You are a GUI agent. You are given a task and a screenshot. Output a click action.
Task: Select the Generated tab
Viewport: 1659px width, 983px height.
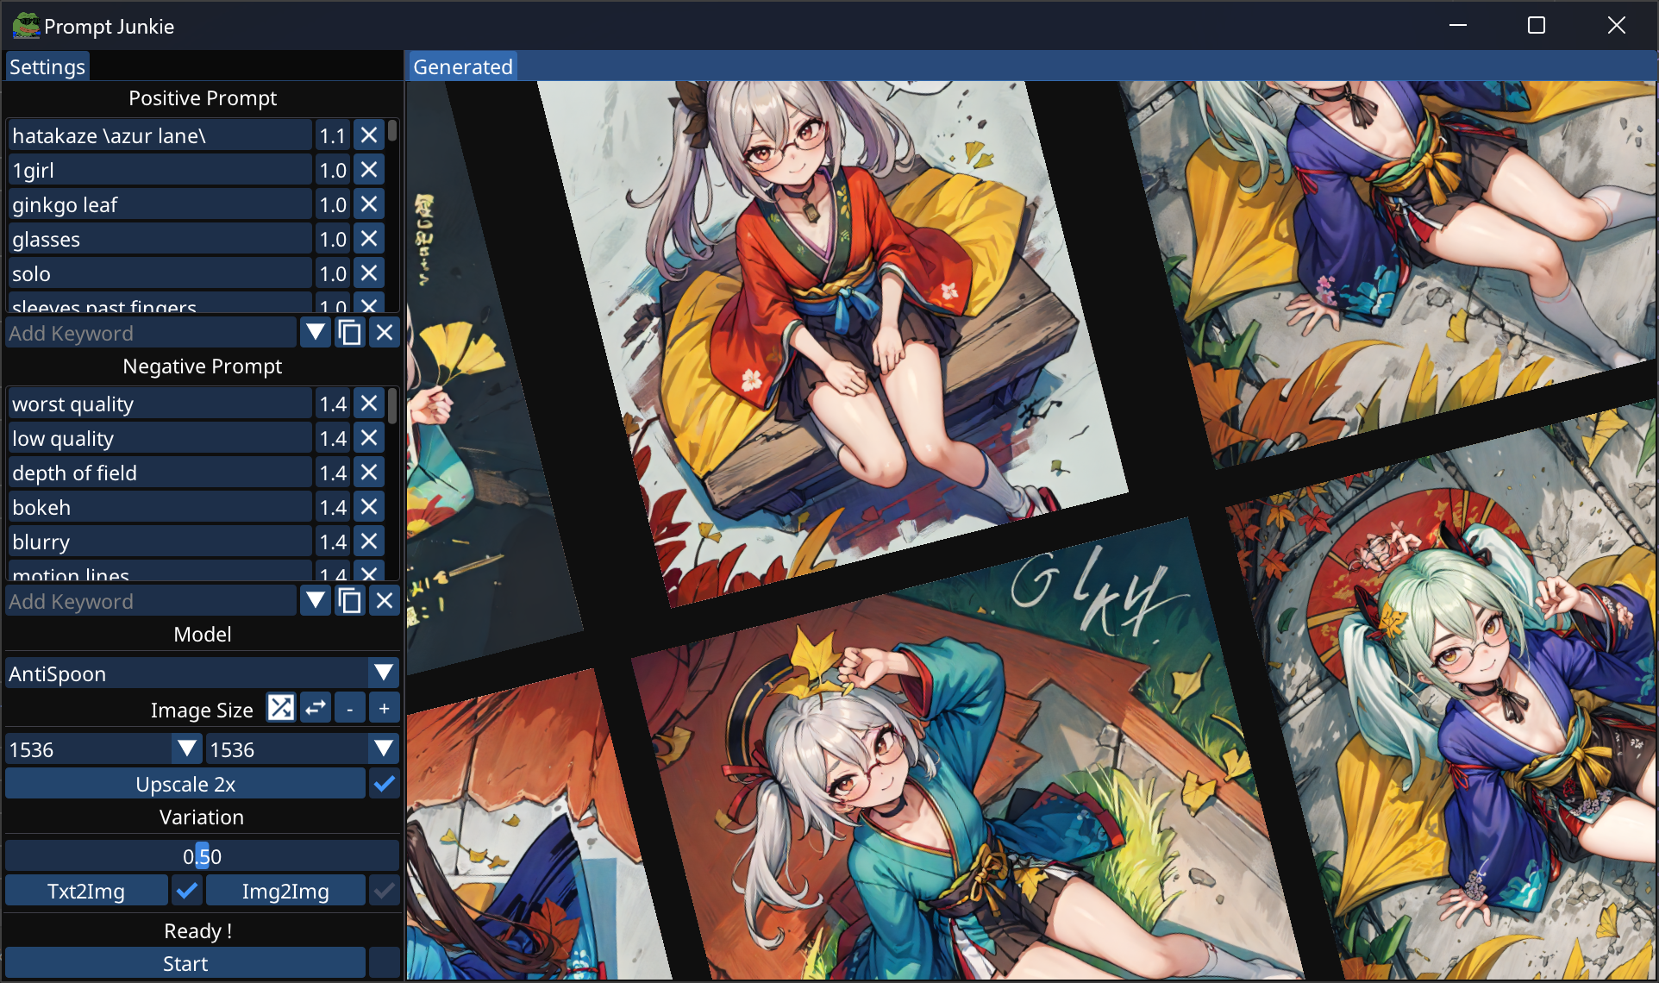462,66
